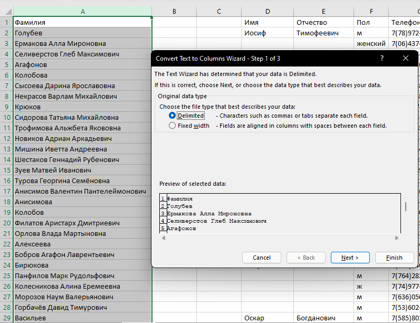Click cell Колесникова Алина Еремеевна
Viewport: 420px width, 323px height.
coord(82,286)
